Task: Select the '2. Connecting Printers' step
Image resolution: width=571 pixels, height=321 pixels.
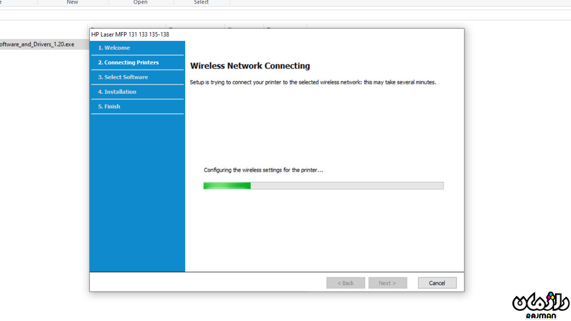Action: tap(137, 62)
